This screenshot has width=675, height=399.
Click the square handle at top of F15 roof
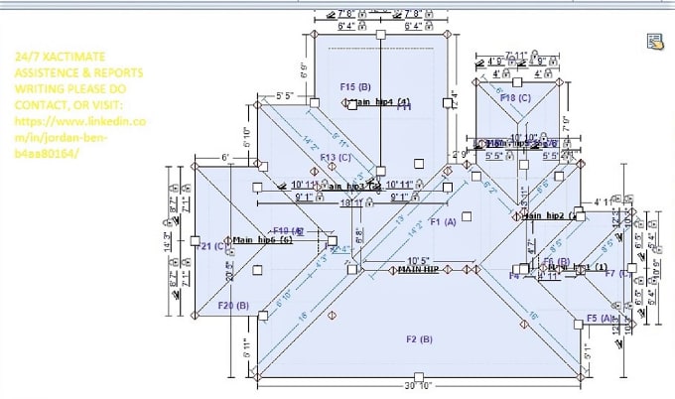[x=382, y=35]
